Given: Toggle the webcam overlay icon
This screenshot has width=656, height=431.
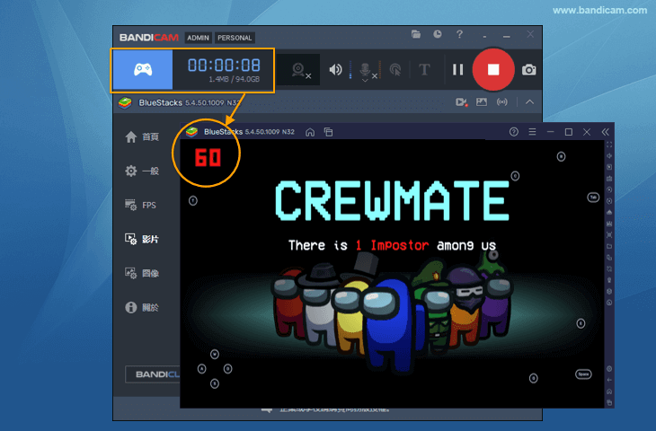Looking at the screenshot, I should (x=300, y=70).
